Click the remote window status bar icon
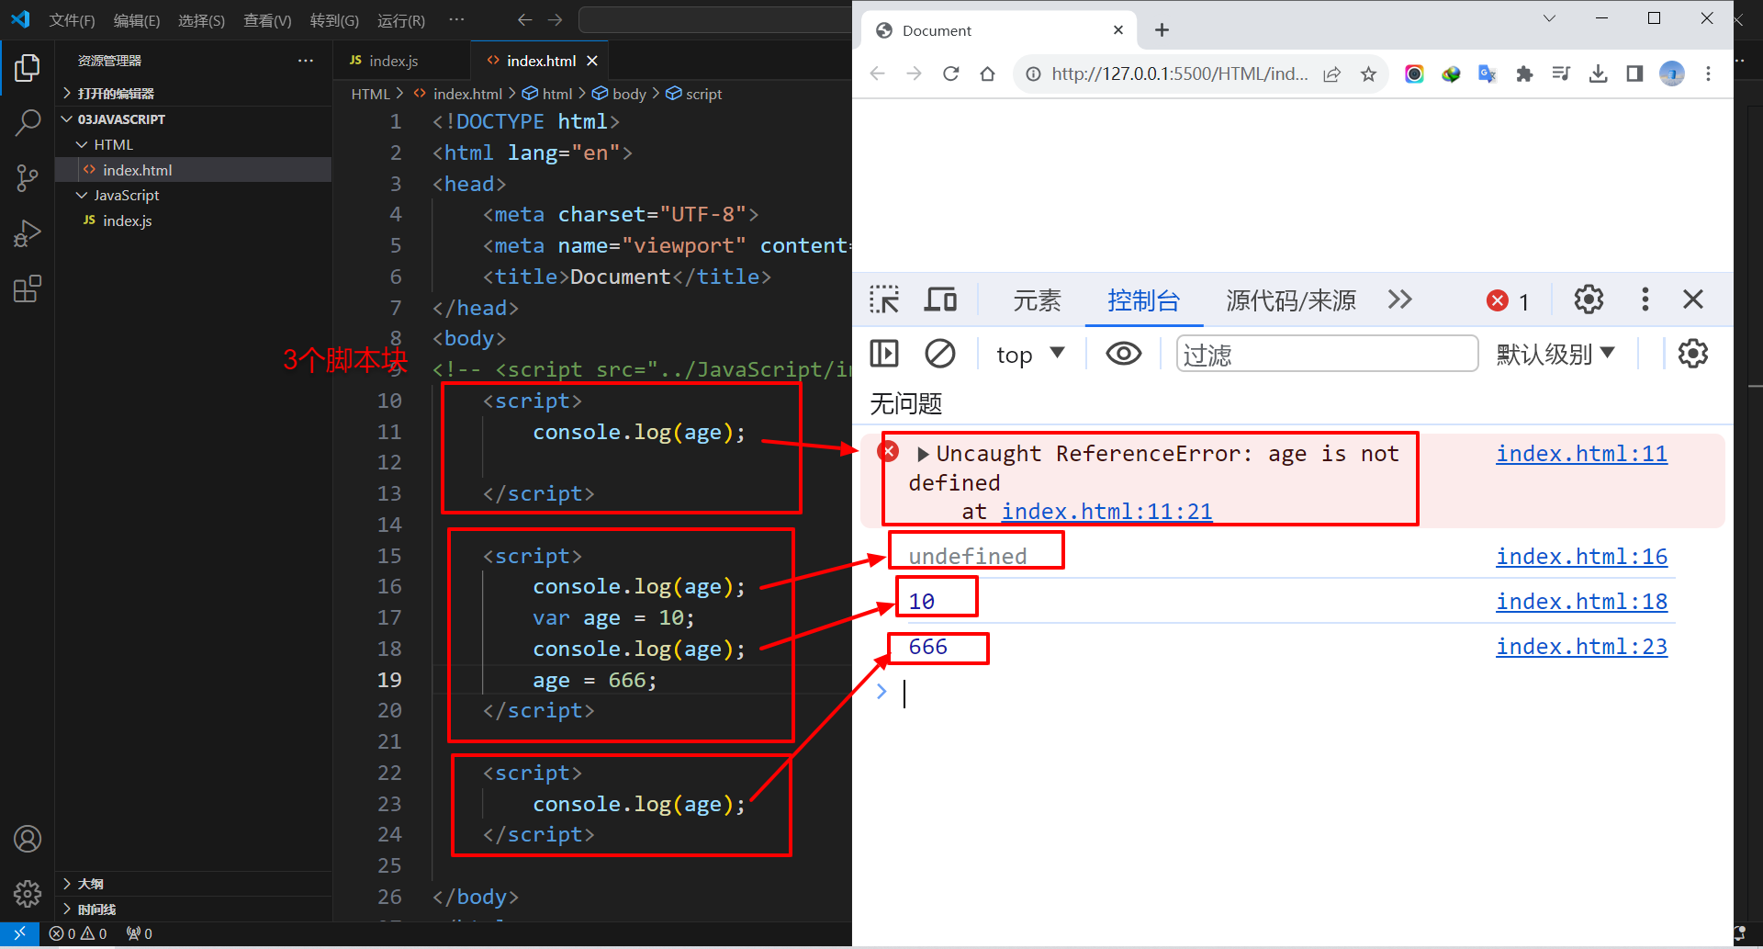 pos(19,933)
